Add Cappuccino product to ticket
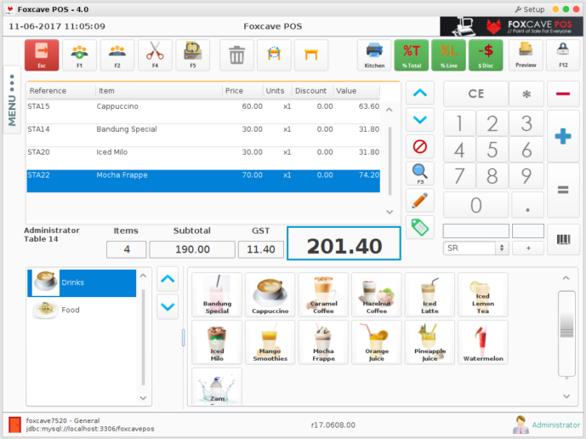The image size is (586, 439). coord(270,295)
